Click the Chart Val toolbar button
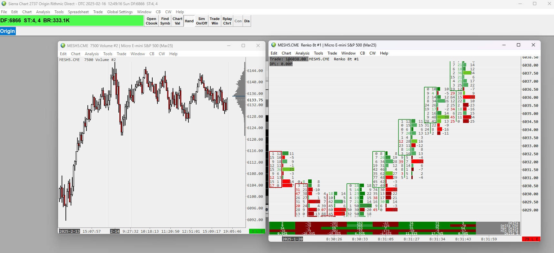The image size is (554, 253). 177,21
